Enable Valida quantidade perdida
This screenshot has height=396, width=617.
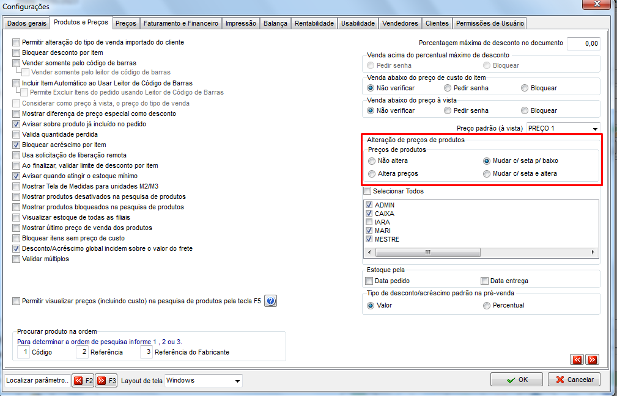[16, 135]
